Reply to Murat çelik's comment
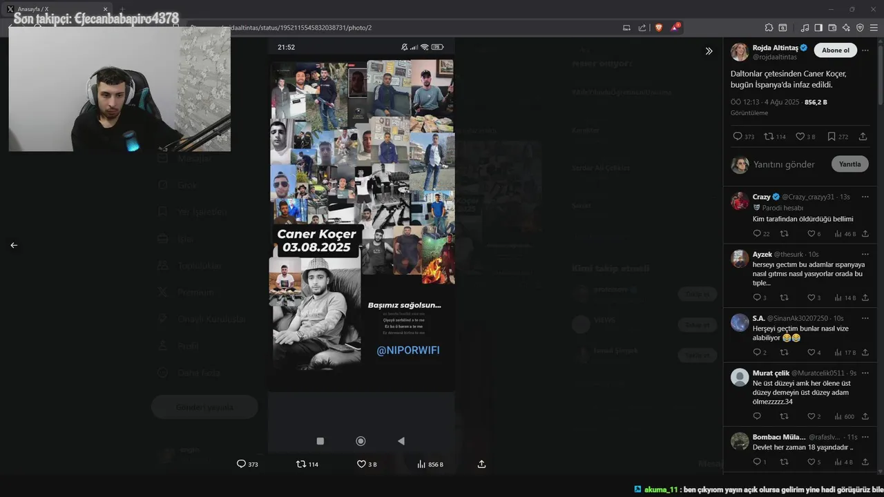 click(x=757, y=416)
